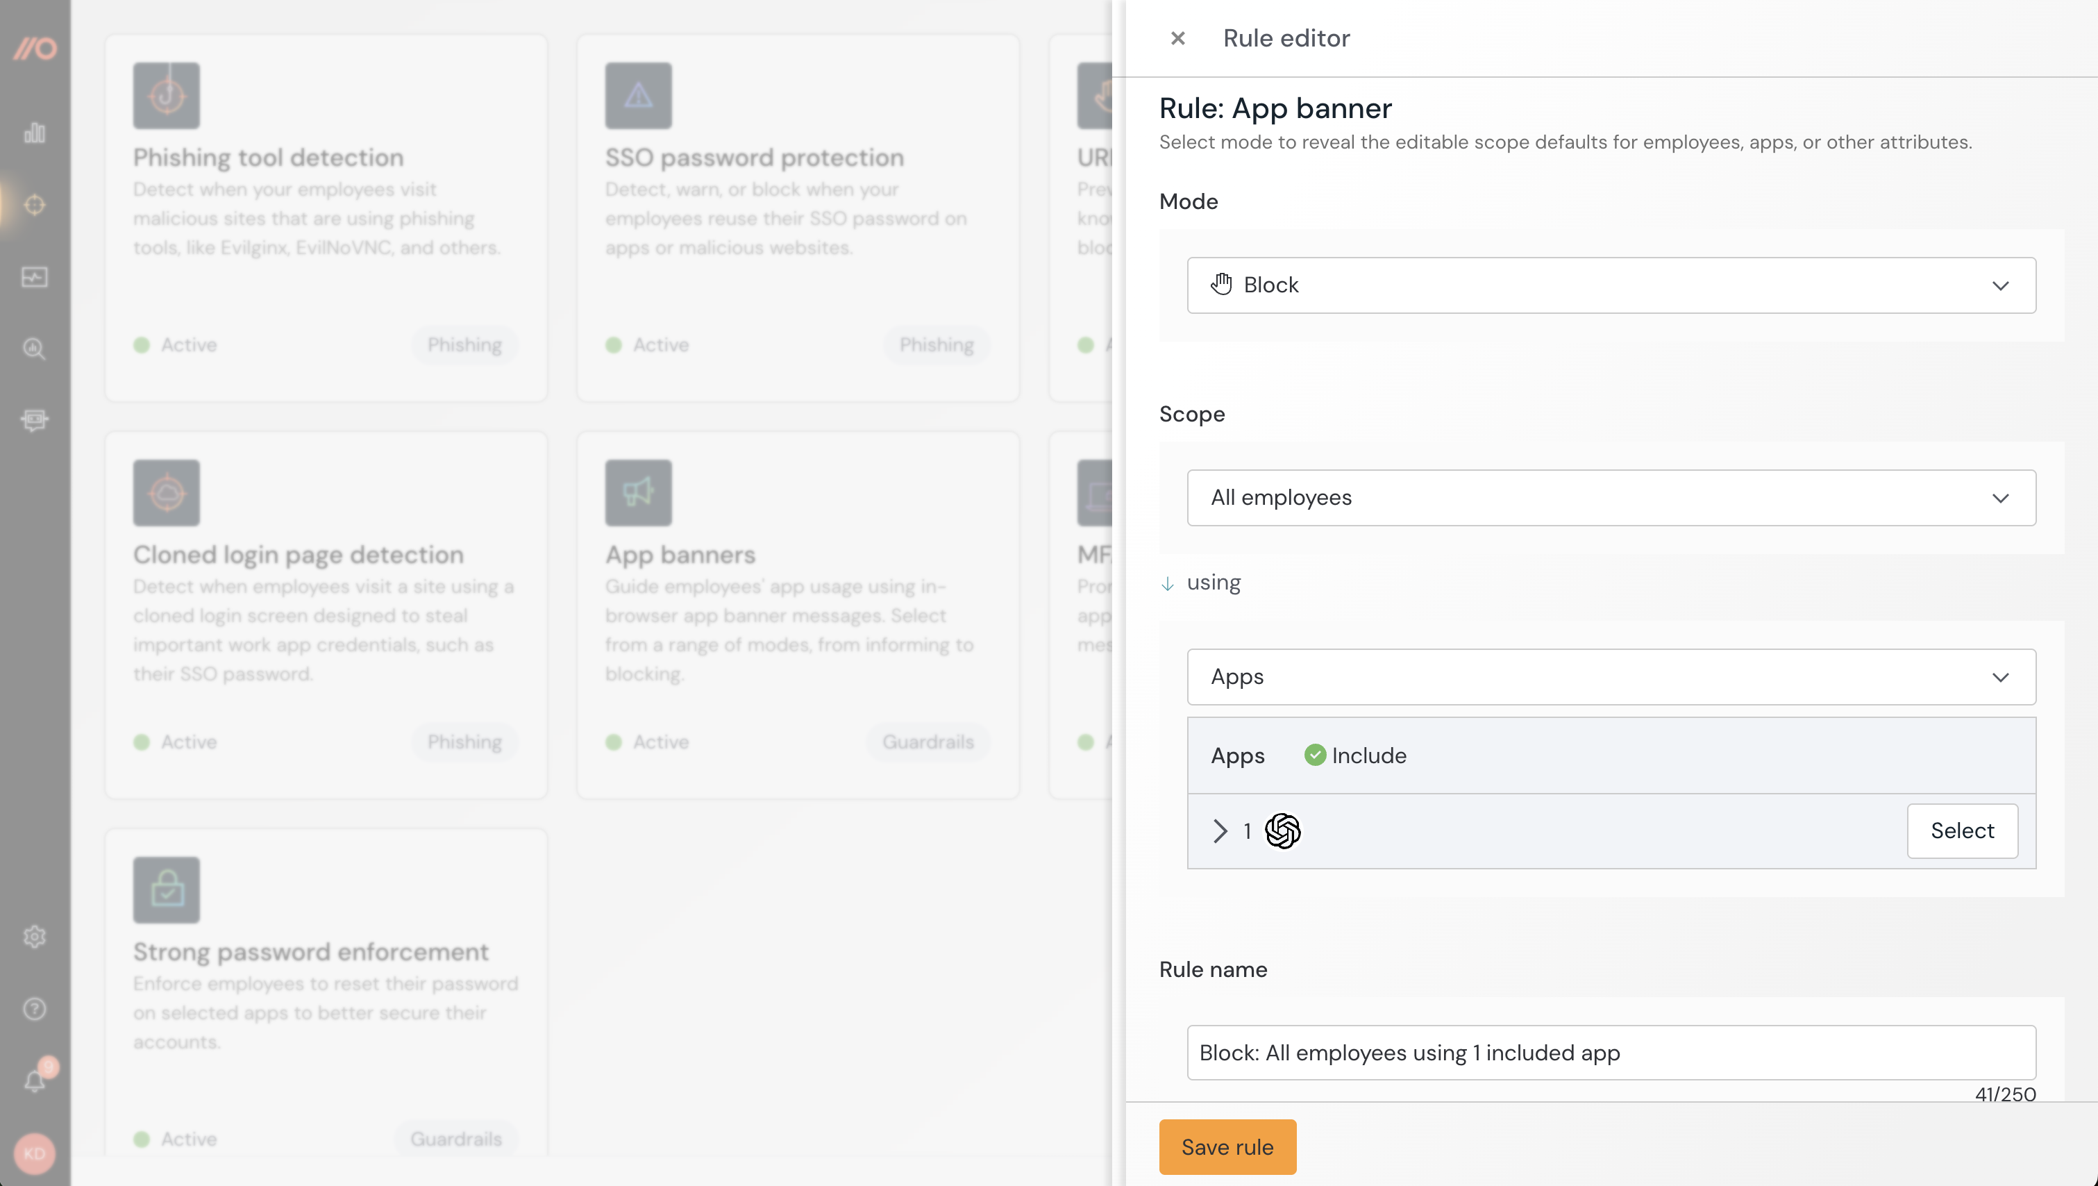Screen dimensions: 2098x1186
Task: Open the bar chart dashboard sidebar icon
Action: click(x=34, y=133)
